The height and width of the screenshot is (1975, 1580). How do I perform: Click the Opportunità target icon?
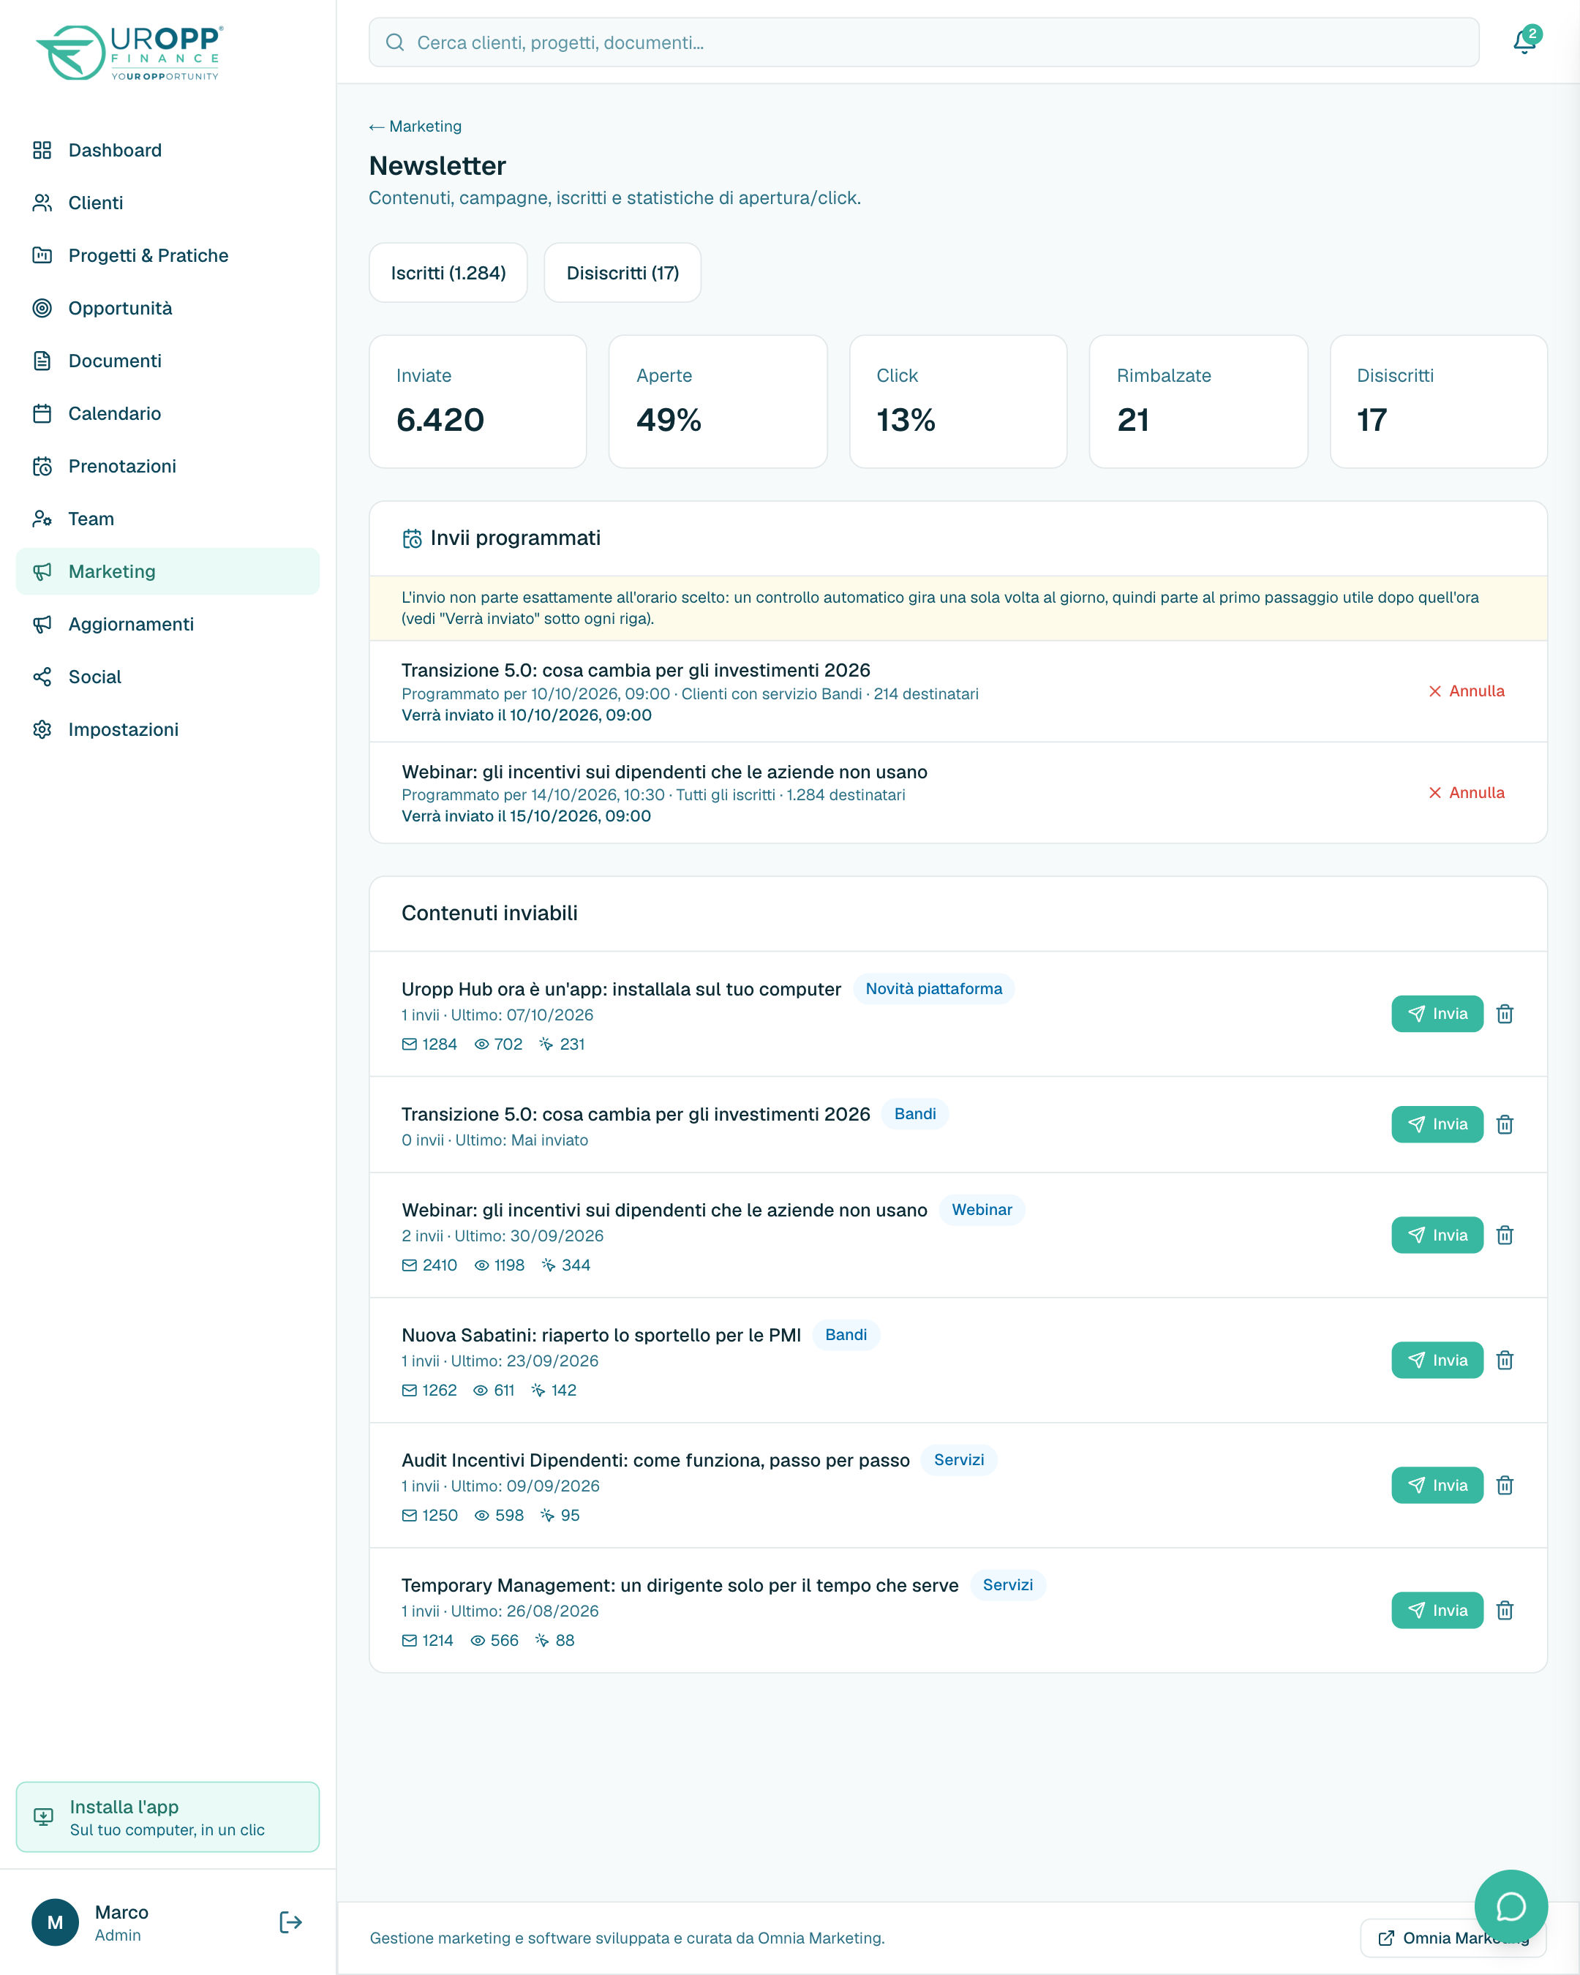point(42,308)
